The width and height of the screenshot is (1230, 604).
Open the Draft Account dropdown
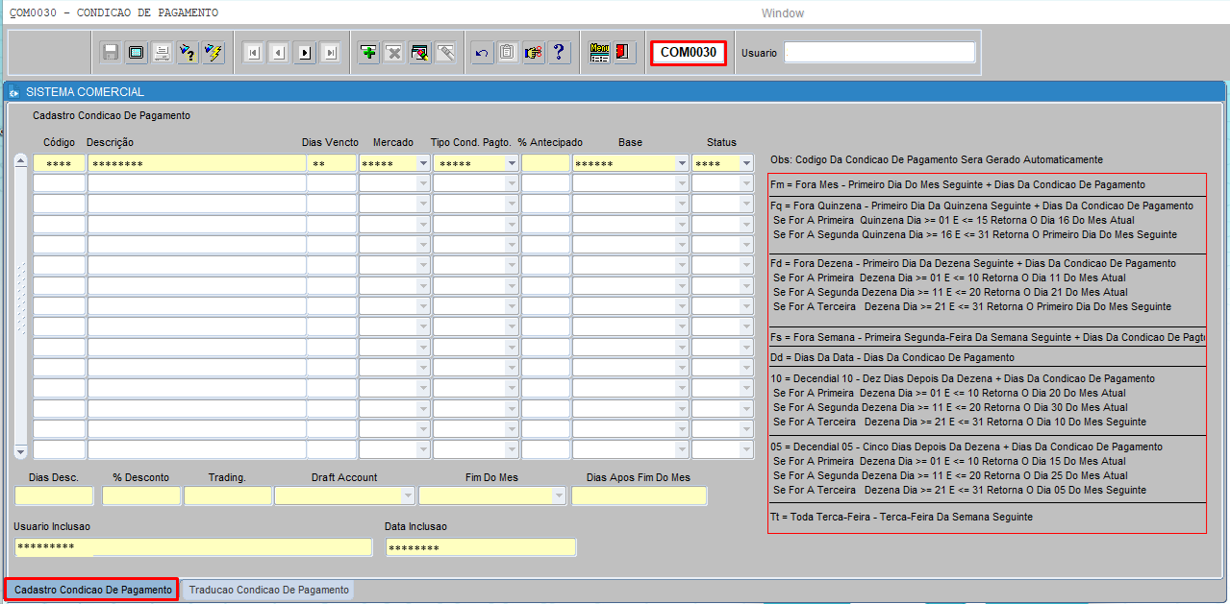point(408,496)
